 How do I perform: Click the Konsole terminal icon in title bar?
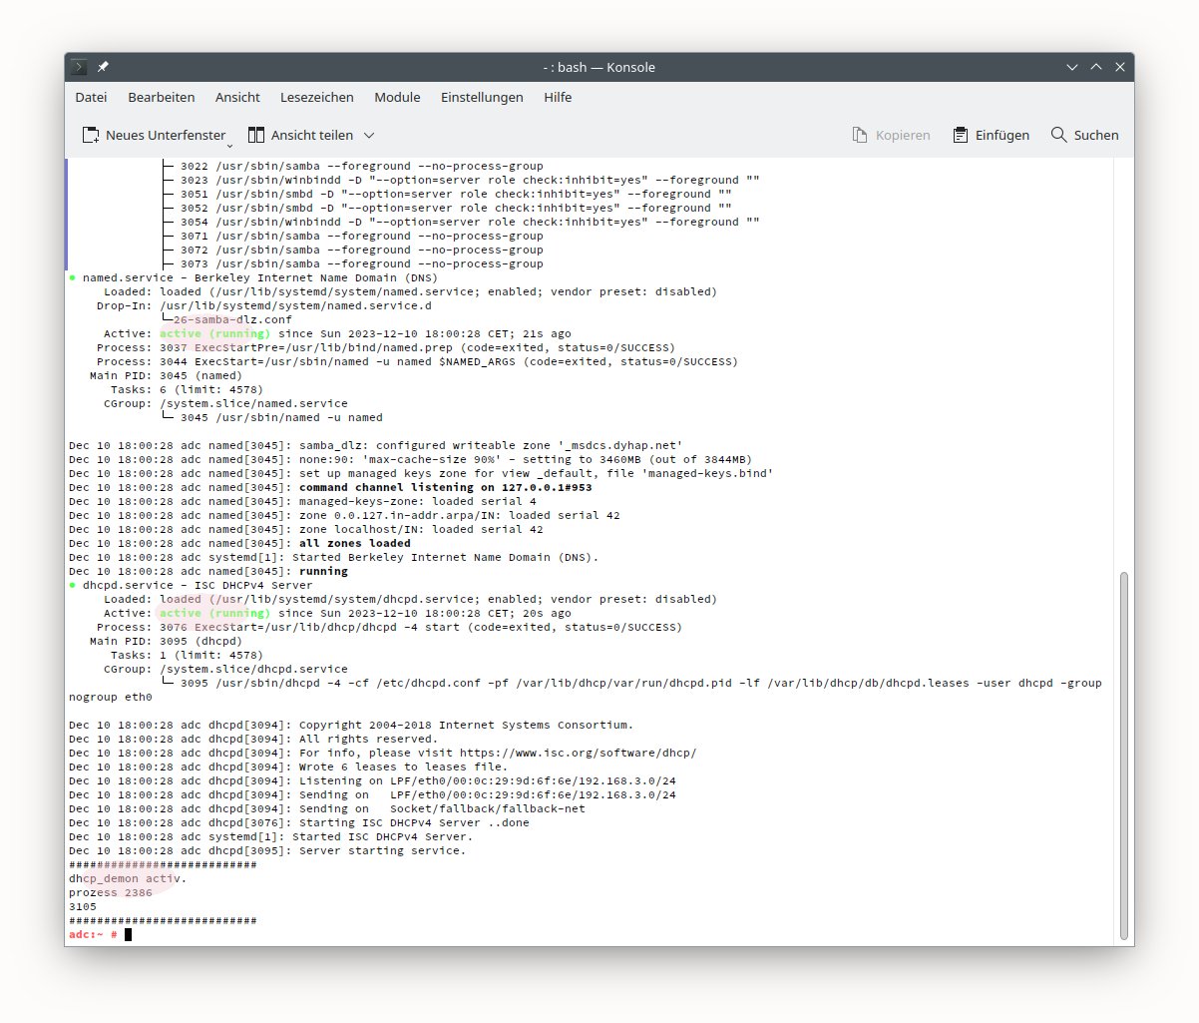tap(80, 67)
